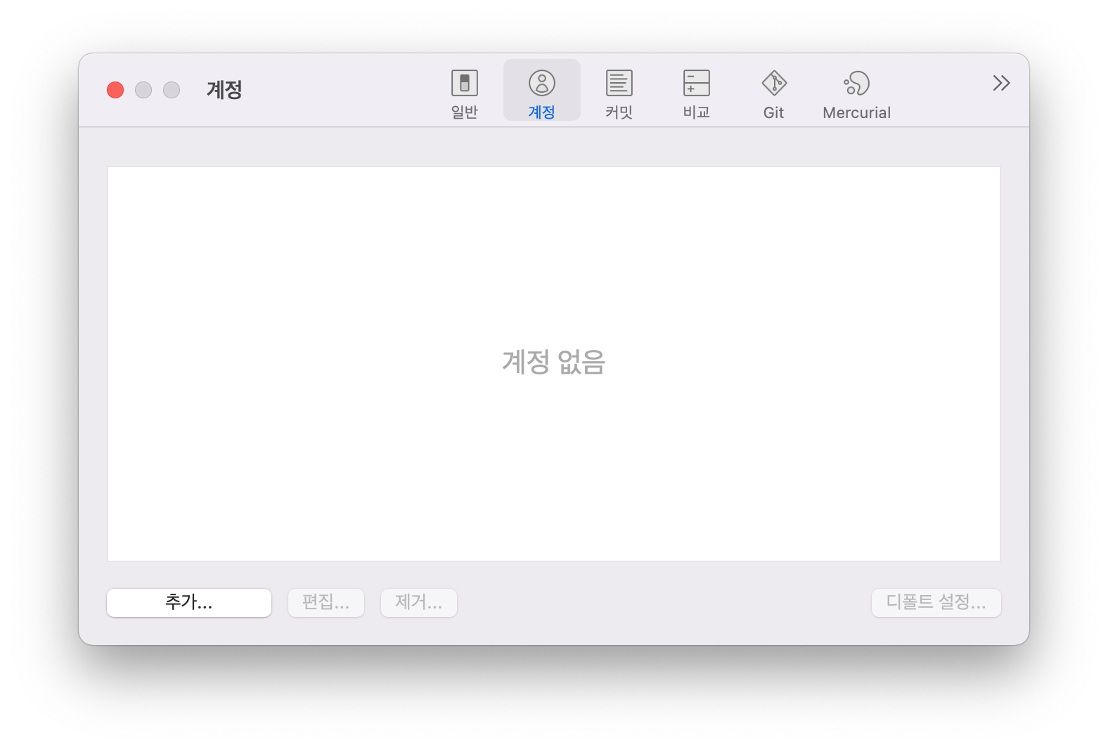Click the 디폴트 설정... button
Viewport: 1108px width, 749px height.
936,603
